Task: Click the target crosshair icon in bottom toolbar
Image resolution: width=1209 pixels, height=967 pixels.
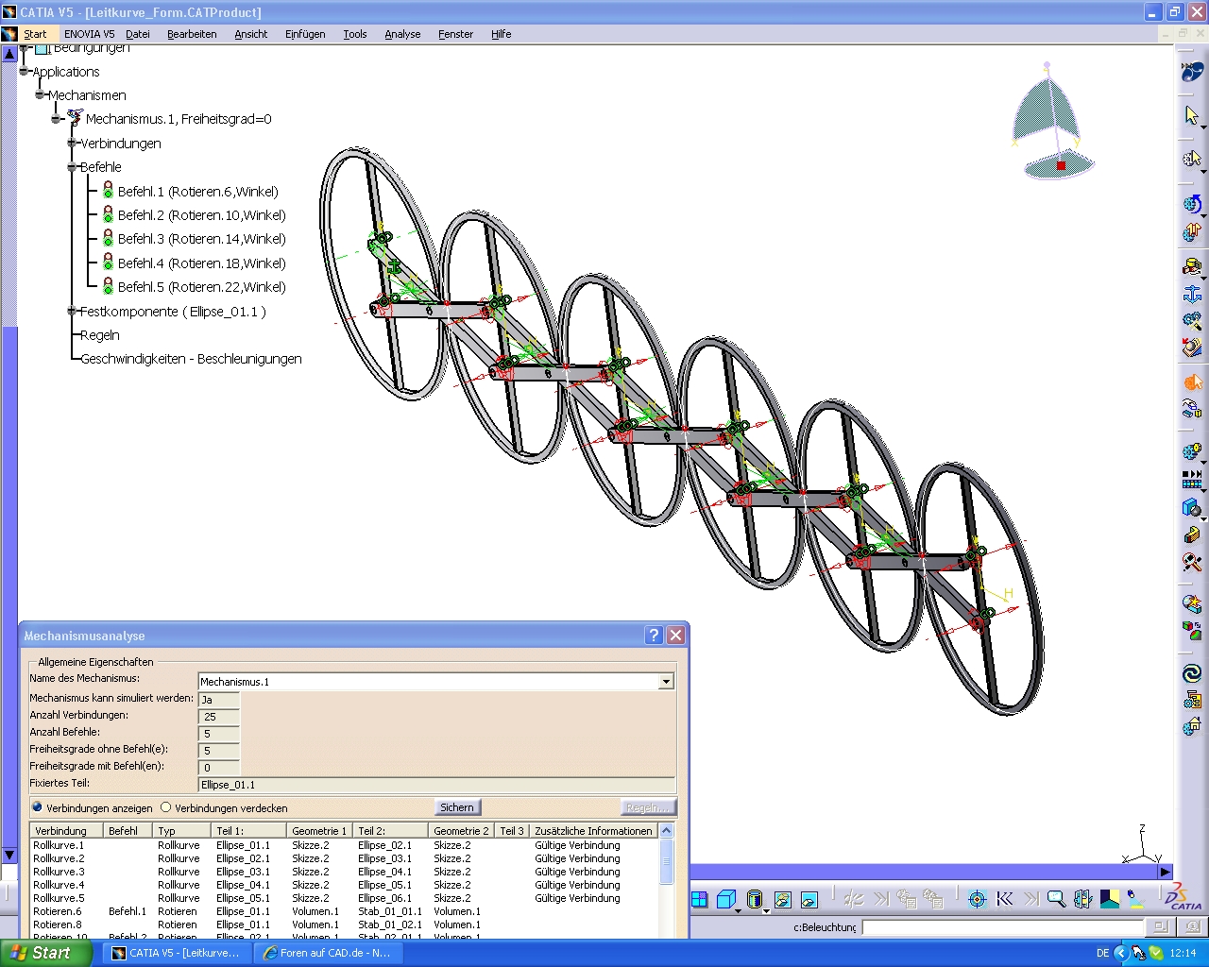Action: [978, 899]
